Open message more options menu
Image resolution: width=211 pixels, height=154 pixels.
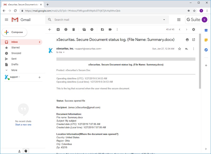click(194, 49)
